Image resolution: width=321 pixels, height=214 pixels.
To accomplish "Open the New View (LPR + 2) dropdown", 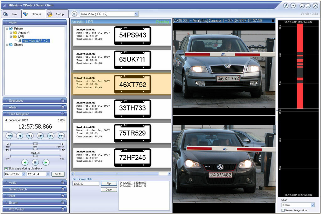I will pos(136,14).
